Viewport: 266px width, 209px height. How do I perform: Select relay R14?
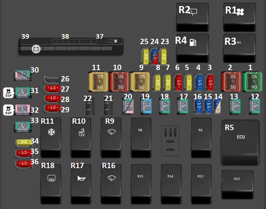(171, 184)
